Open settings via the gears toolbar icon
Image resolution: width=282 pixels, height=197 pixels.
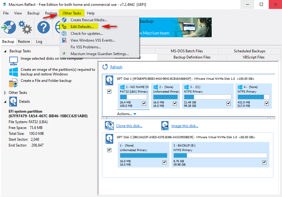(x=25, y=27)
